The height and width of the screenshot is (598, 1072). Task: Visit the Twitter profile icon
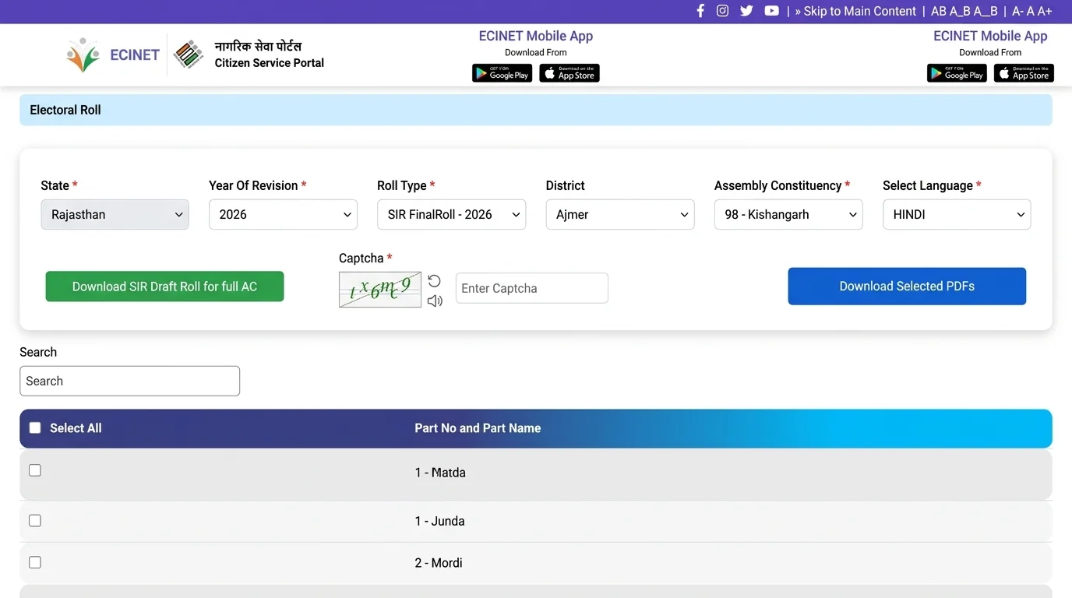pos(746,11)
